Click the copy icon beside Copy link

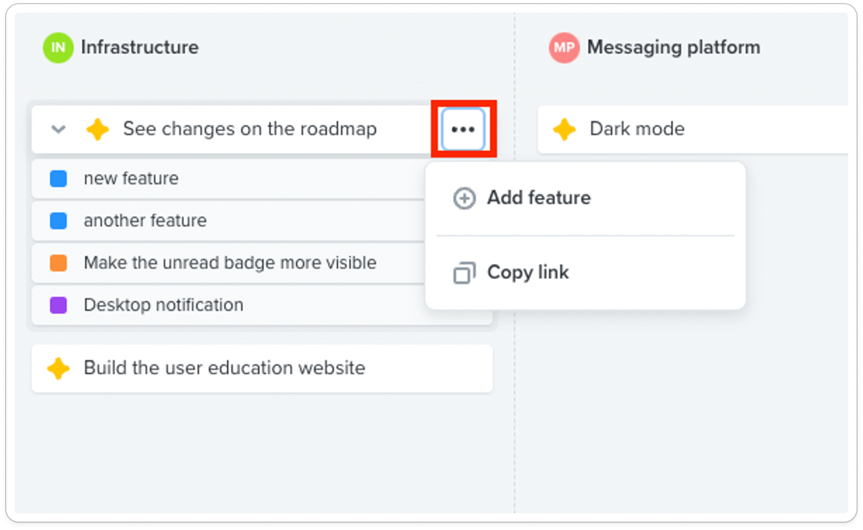tap(464, 273)
